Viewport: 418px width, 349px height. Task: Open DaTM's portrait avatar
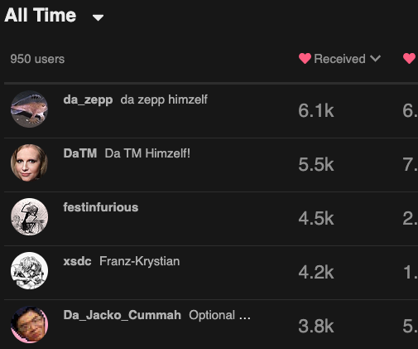(x=29, y=162)
